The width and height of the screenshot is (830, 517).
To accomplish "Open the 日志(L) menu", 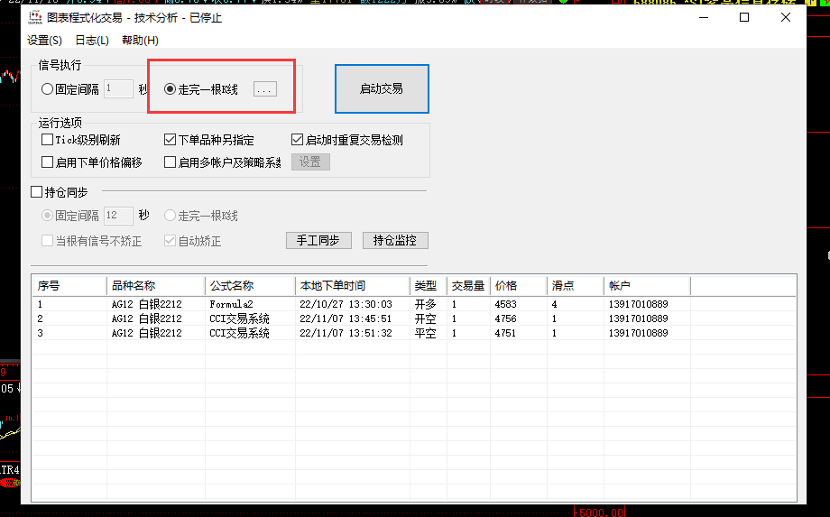I will coord(91,41).
